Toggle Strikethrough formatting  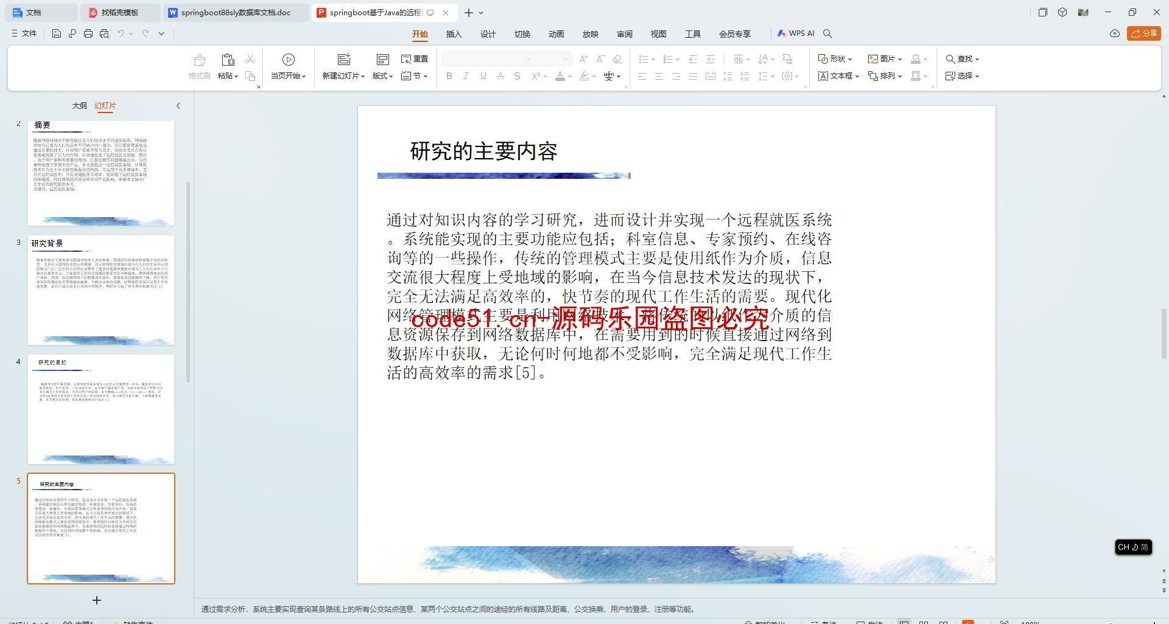(x=500, y=76)
